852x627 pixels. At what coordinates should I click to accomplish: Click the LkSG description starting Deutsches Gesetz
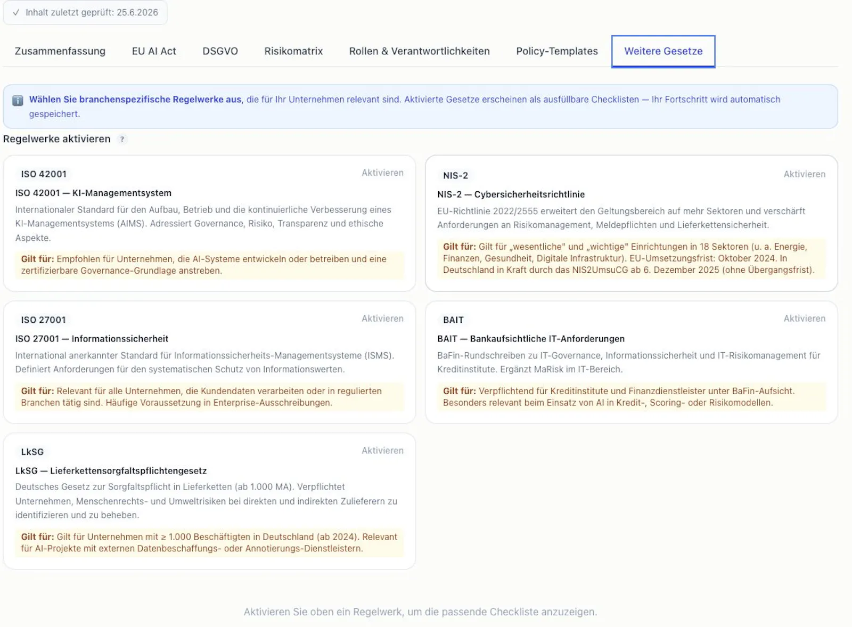click(207, 501)
